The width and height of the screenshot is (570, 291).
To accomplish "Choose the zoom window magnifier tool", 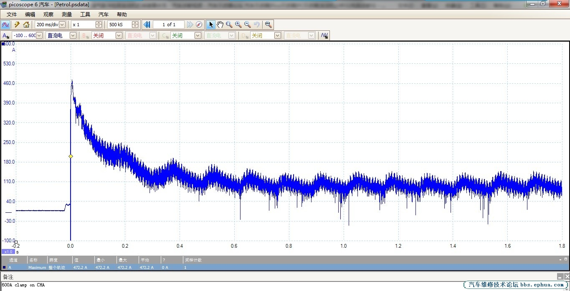I will pos(229,25).
